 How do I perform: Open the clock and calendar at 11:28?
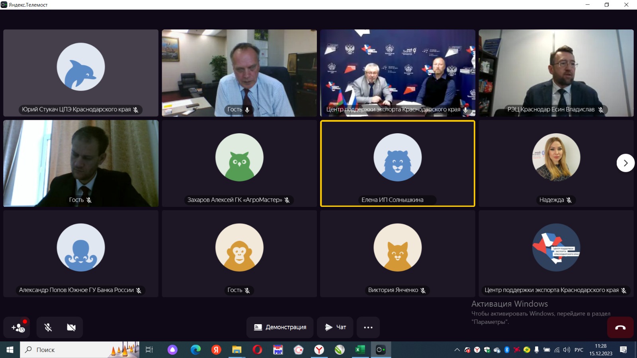(601, 350)
